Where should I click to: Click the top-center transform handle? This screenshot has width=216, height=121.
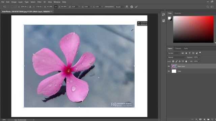79,25
